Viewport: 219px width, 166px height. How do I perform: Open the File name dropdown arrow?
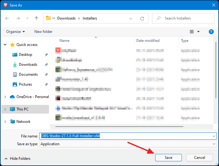click(x=214, y=136)
